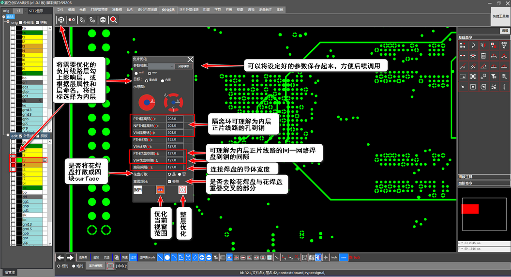Toggle the orig 拼板 checkbox

(37, 22)
